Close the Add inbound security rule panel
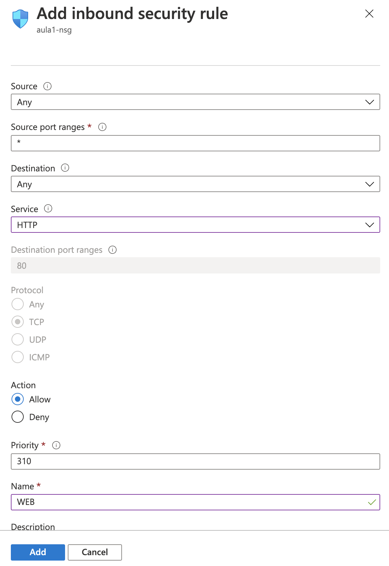The height and width of the screenshot is (566, 389). 369,14
